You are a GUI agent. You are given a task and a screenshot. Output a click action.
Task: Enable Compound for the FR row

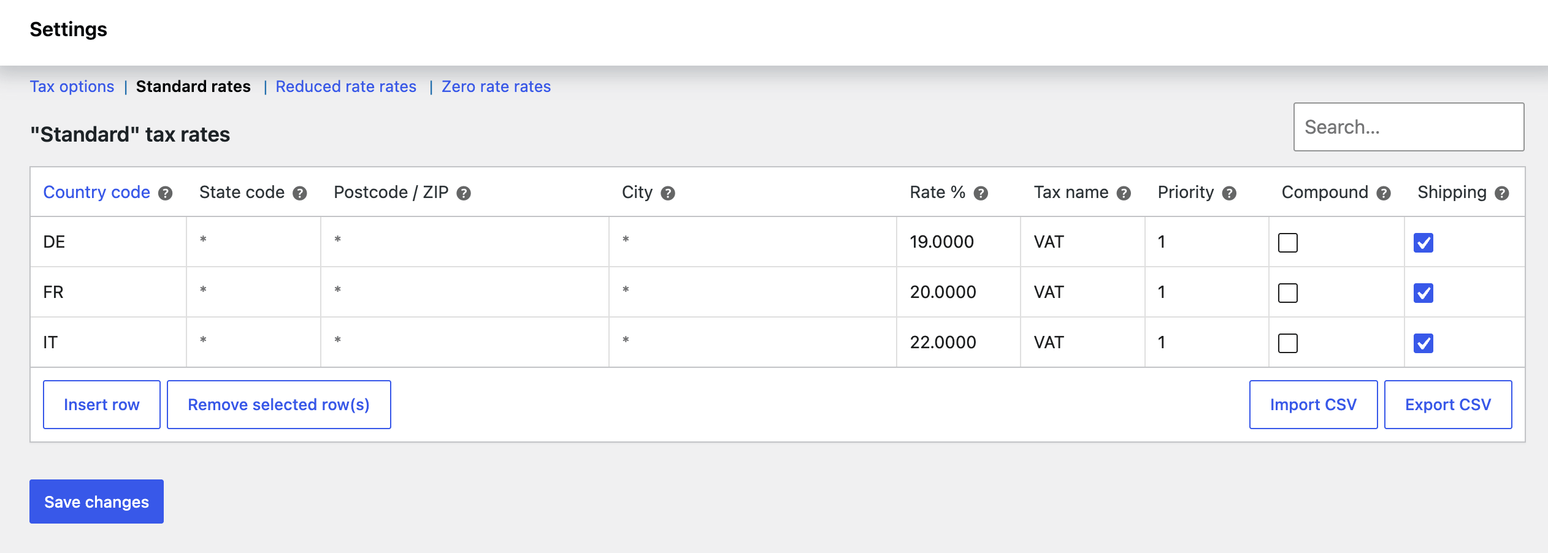click(x=1288, y=292)
